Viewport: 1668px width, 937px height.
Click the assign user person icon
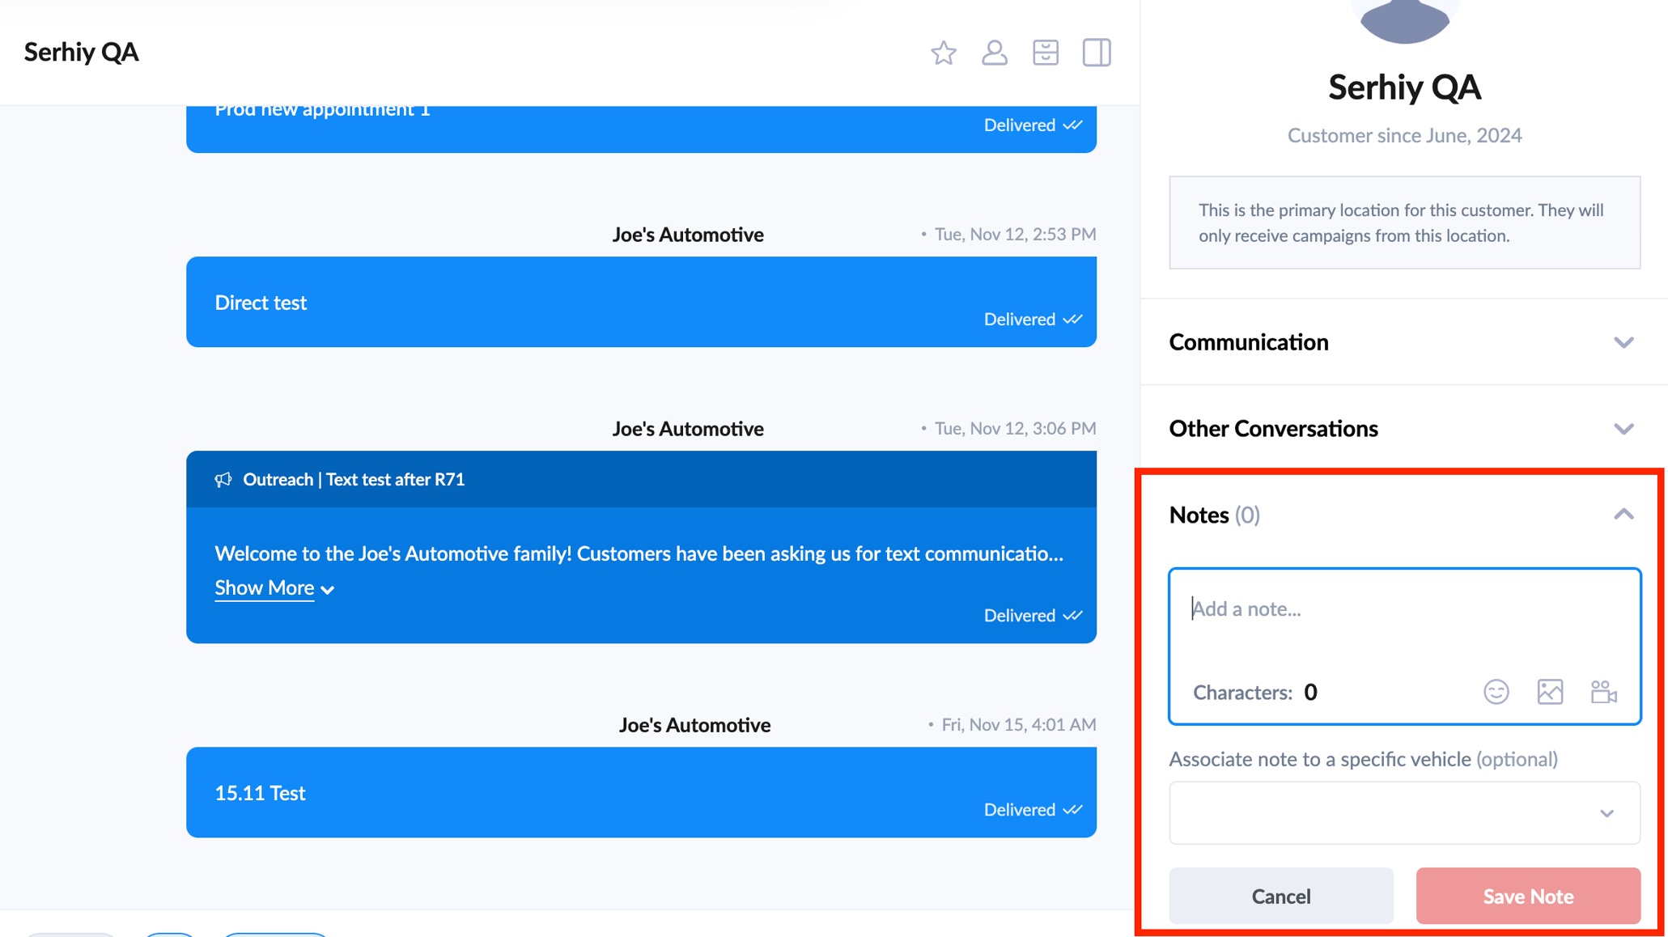coord(994,53)
